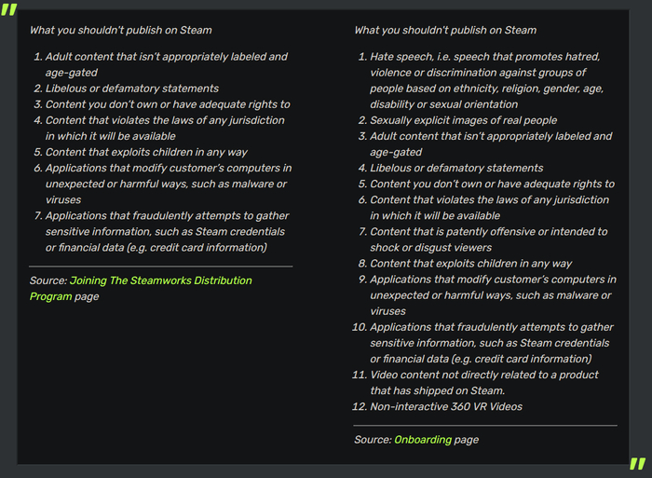Click "Non-interactive 360 VR Videos" list item
The height and width of the screenshot is (478, 652).
[x=446, y=406]
